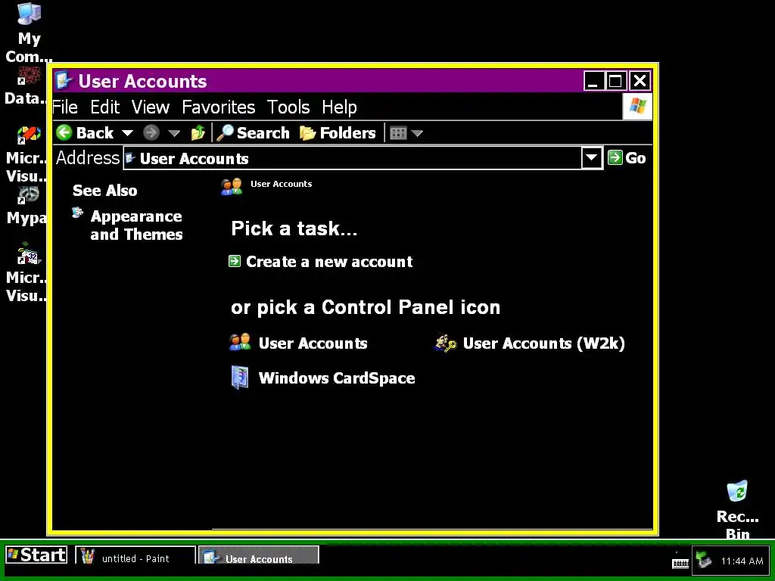Open the File menu

65,107
